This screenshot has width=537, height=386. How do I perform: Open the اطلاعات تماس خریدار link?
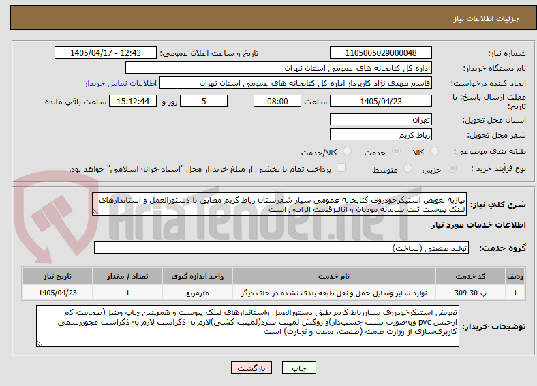point(121,83)
